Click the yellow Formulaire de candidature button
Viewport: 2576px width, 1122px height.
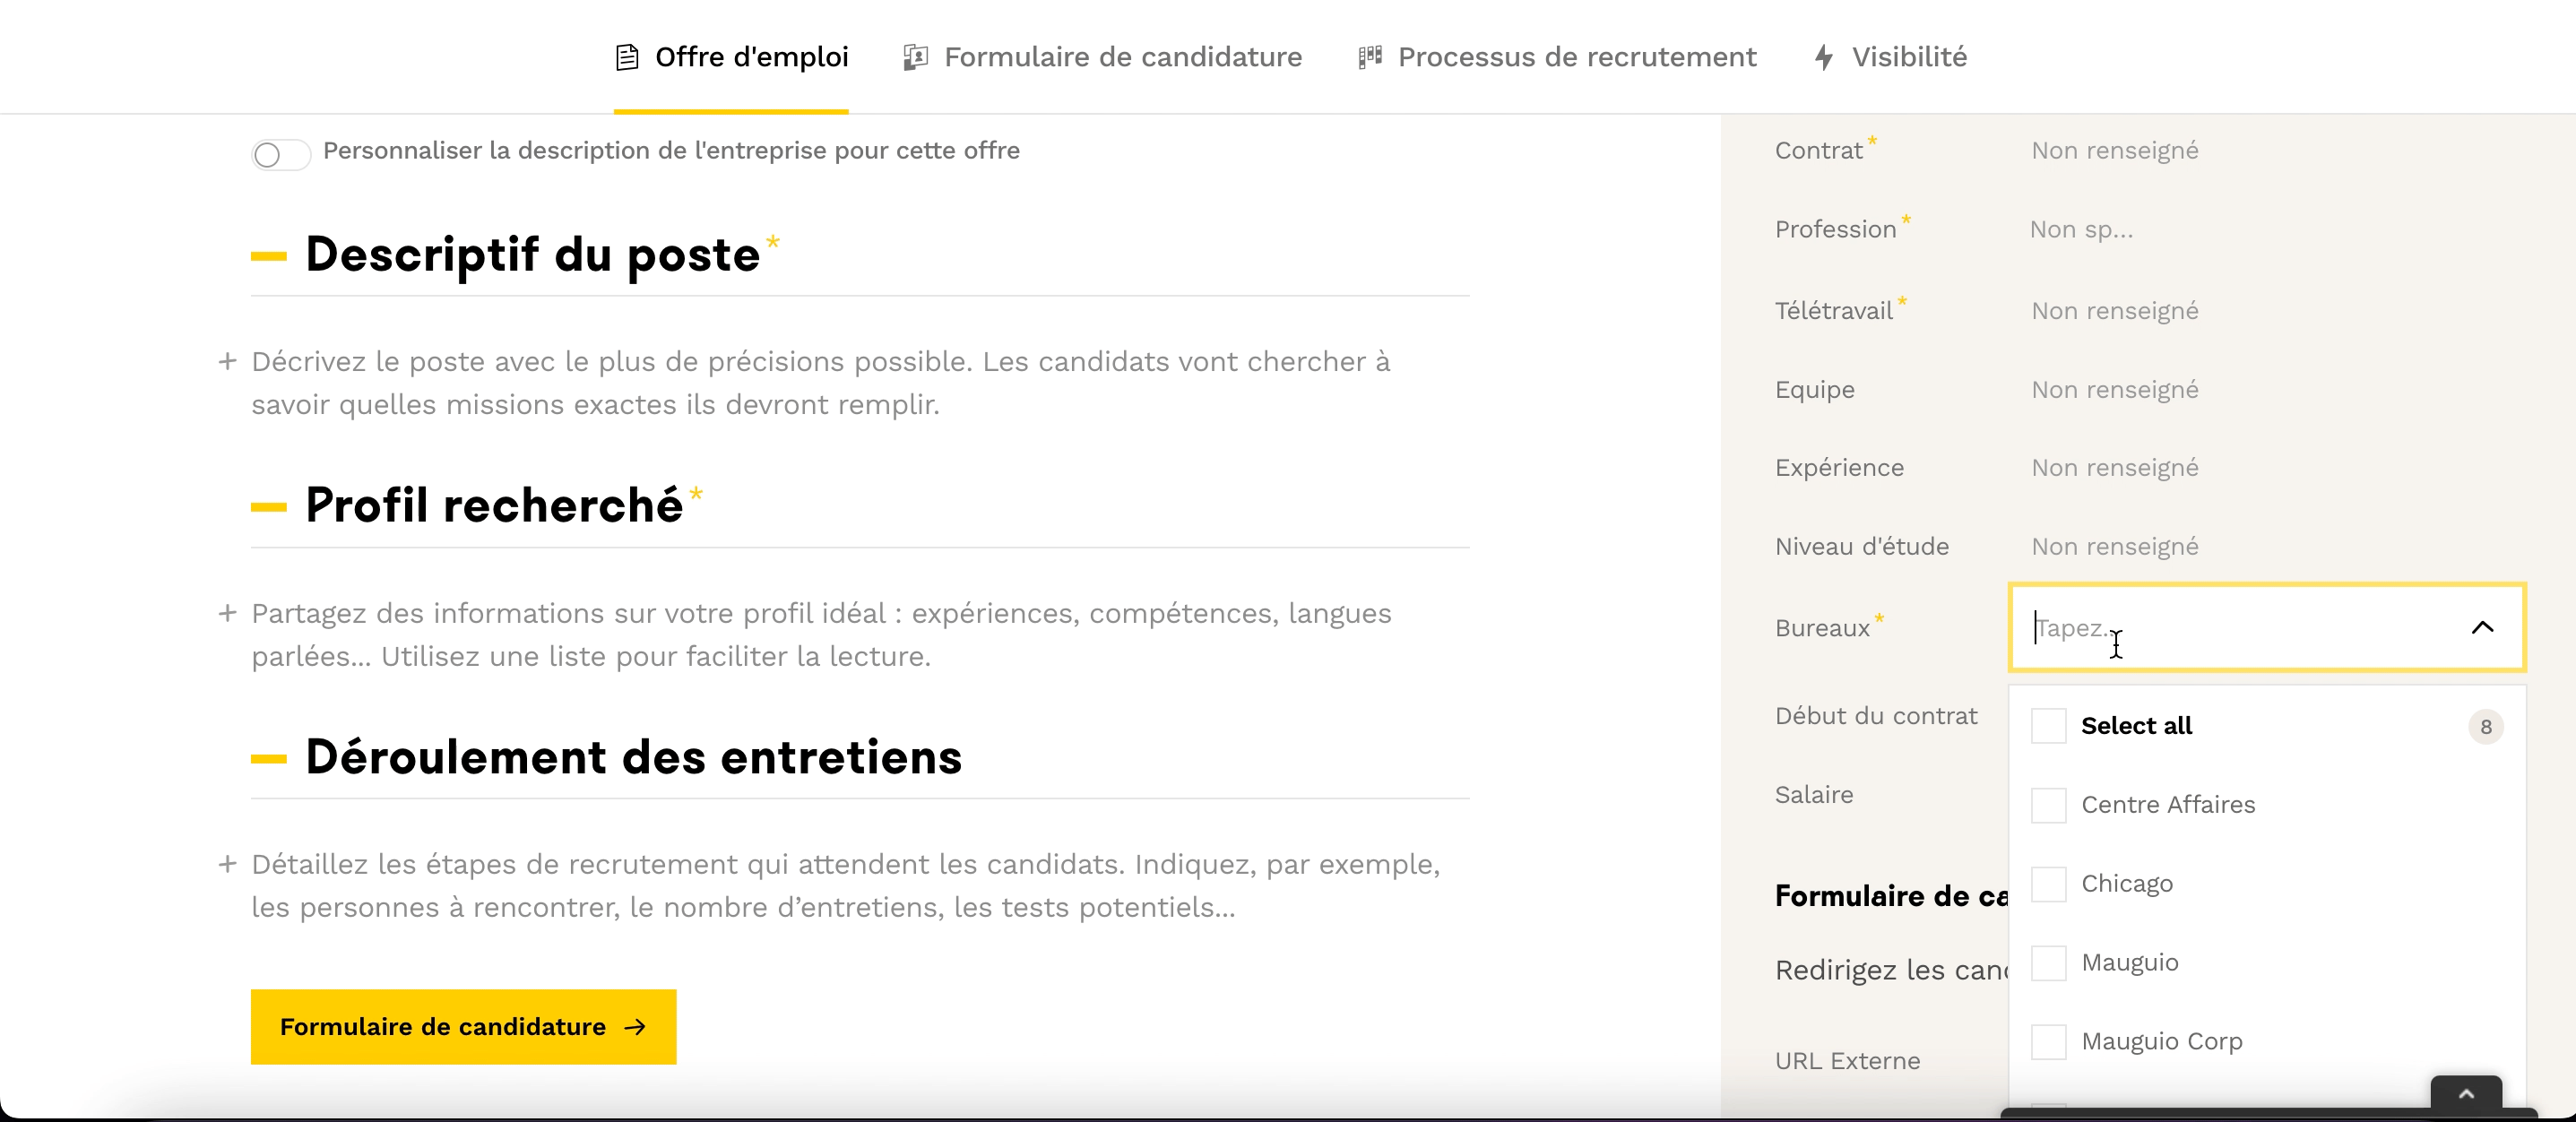coord(463,1027)
